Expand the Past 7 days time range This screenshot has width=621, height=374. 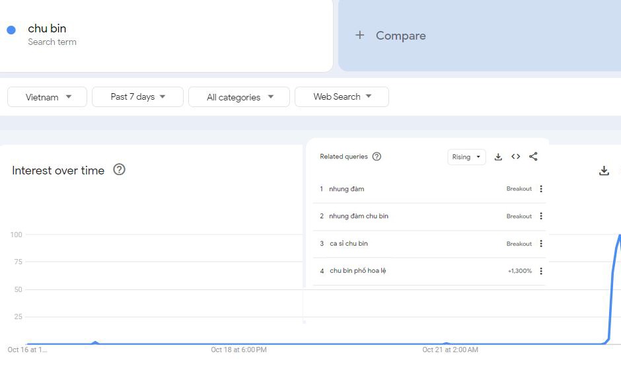pyautogui.click(x=137, y=97)
